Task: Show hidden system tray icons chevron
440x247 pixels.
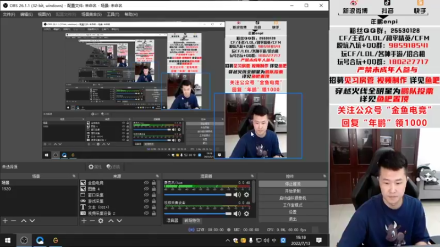Action: 228,240
